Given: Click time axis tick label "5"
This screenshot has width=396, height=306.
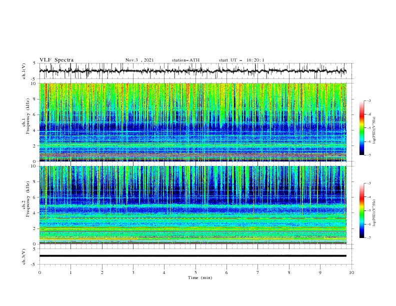Looking at the screenshot, I should (x=195, y=272).
